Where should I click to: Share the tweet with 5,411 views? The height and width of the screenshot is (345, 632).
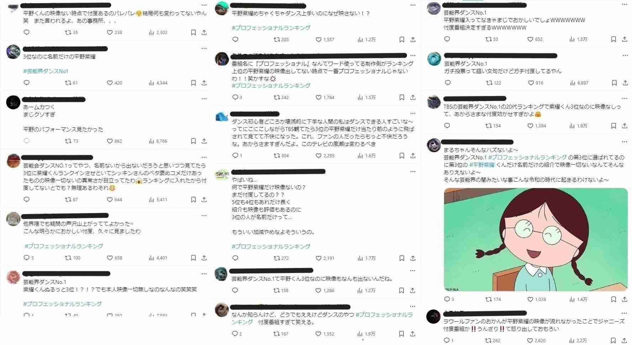[x=204, y=199]
